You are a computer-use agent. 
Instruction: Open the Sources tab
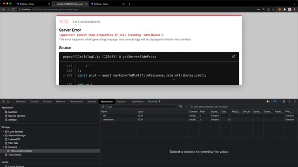pyautogui.click(x=47, y=102)
